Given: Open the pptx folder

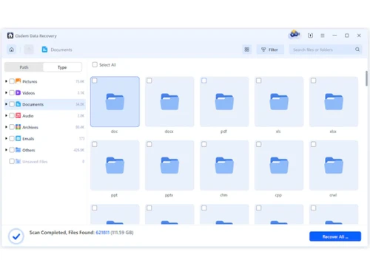Looking at the screenshot, I should pyautogui.click(x=169, y=165).
